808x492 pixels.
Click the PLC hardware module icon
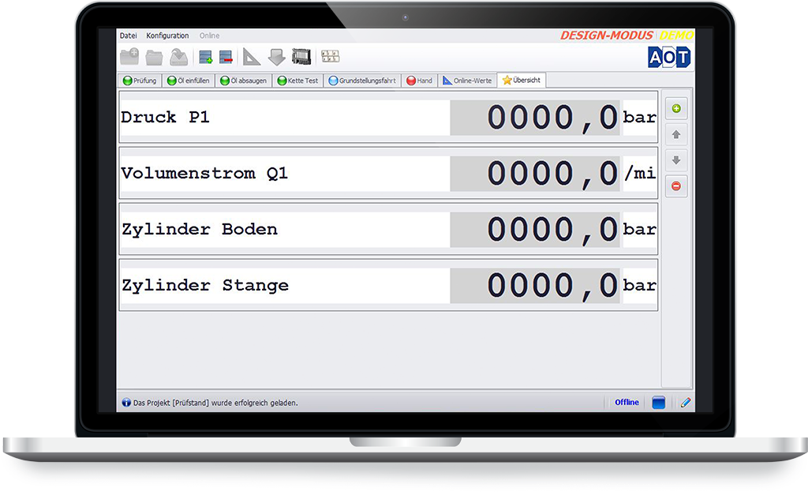(301, 56)
